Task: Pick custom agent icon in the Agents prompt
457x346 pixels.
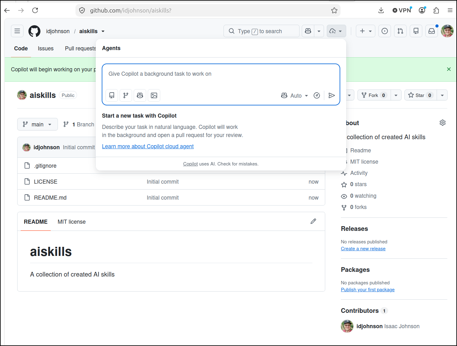Action: click(x=140, y=95)
